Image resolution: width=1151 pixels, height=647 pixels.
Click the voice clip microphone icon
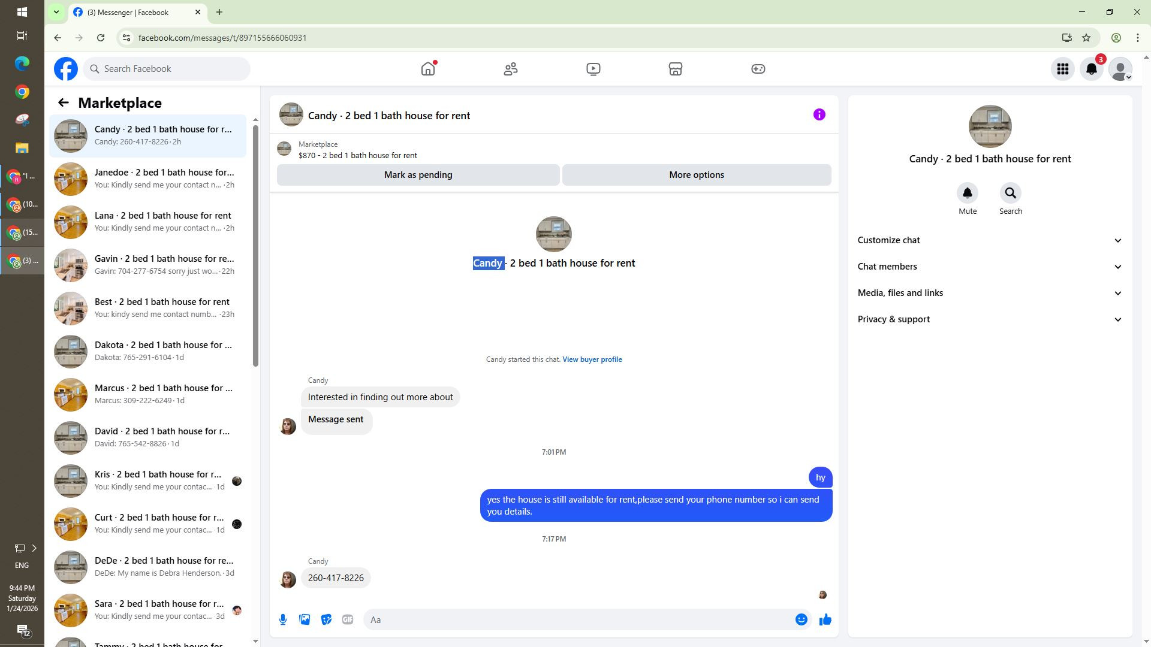pos(283,620)
